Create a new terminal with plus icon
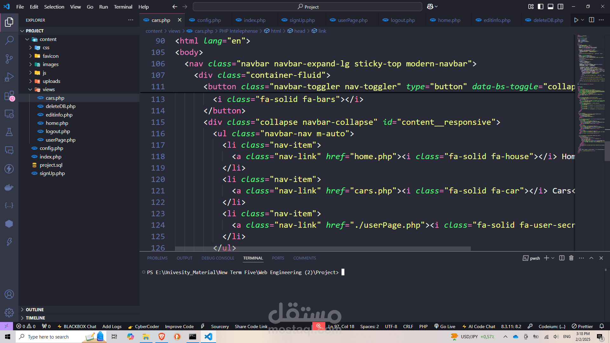 546,258
